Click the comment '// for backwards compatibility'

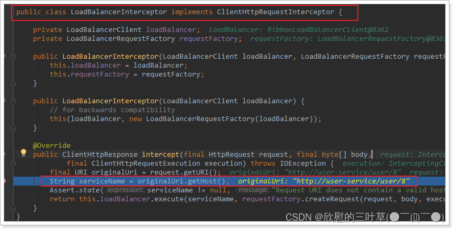tap(112, 110)
